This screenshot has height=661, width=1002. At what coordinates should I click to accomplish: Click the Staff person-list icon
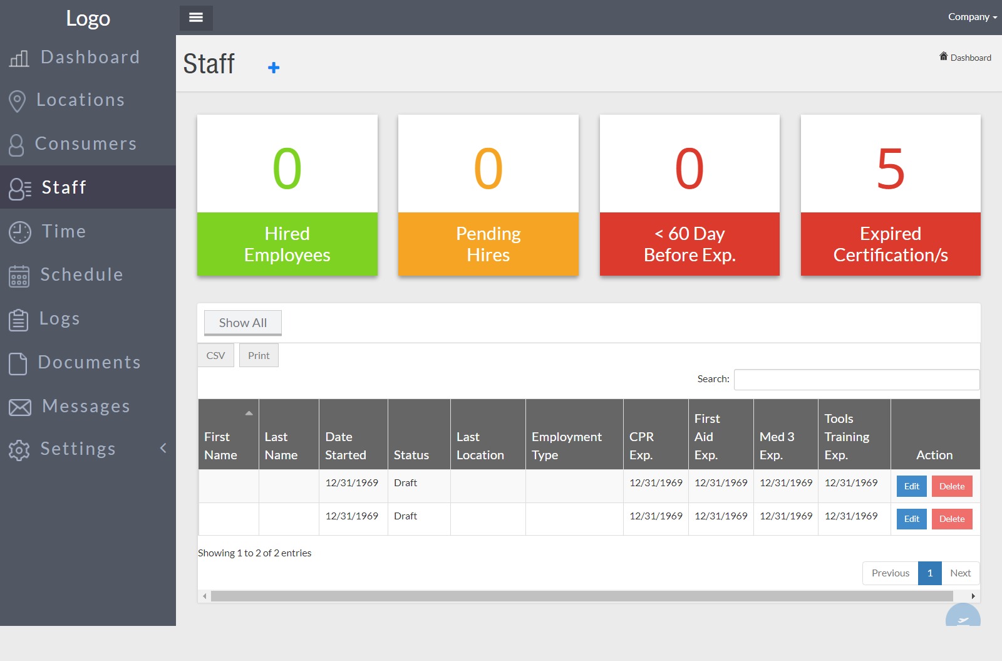(20, 189)
